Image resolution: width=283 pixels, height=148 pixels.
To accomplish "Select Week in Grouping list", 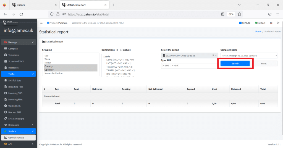I will (x=70, y=59).
